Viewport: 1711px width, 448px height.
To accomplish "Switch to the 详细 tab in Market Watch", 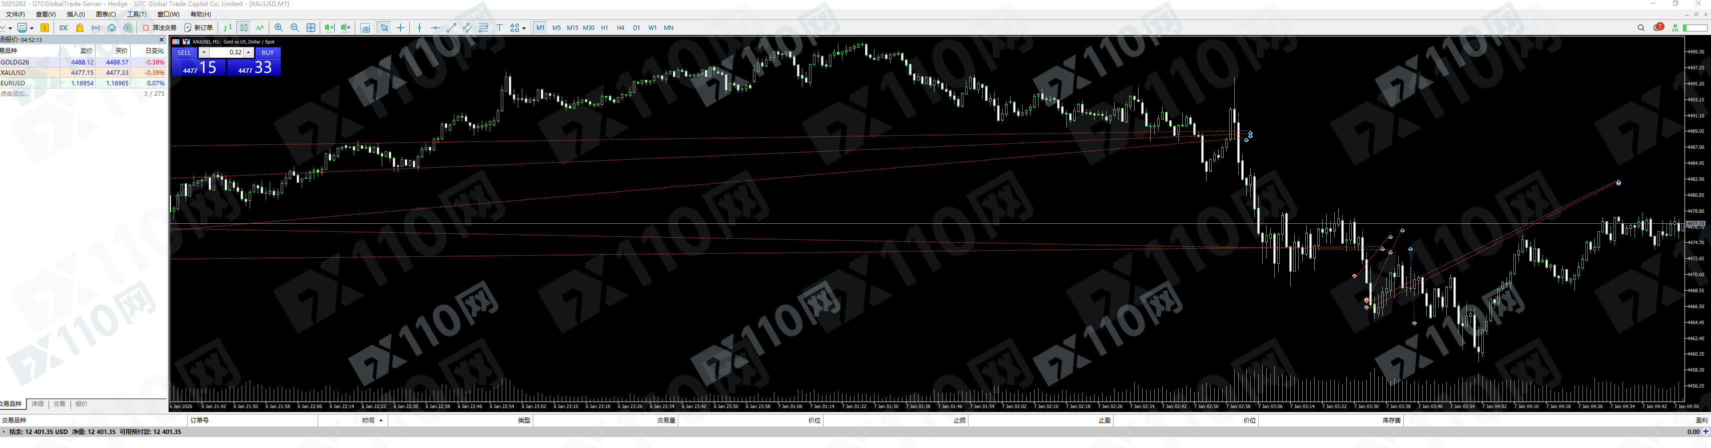I will click(38, 404).
